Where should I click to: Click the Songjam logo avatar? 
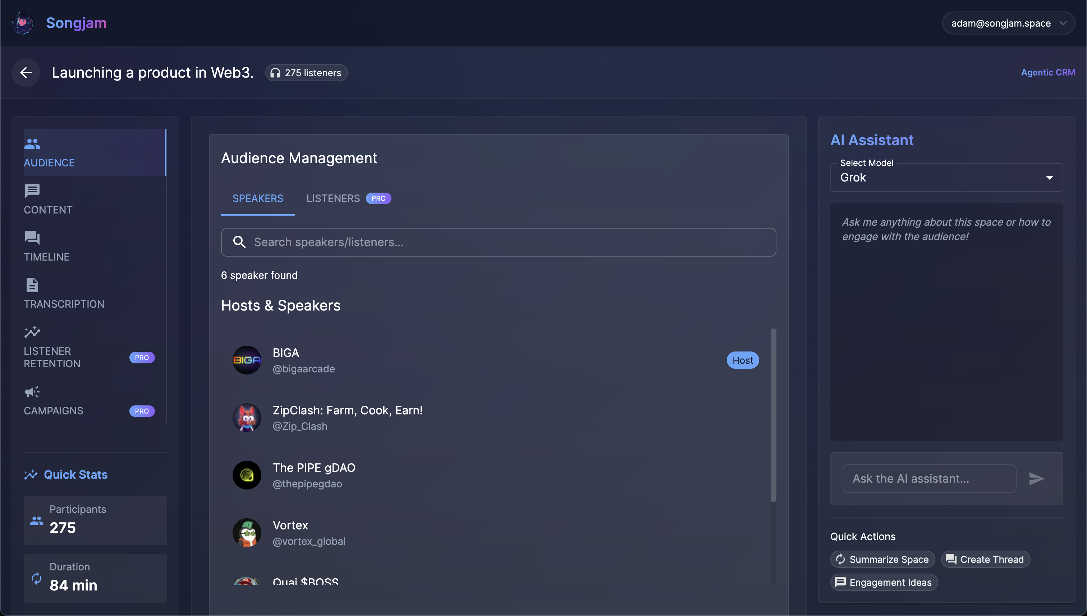(x=23, y=23)
